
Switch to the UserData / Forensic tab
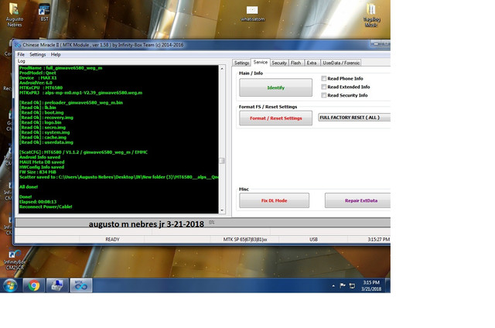[x=341, y=63]
